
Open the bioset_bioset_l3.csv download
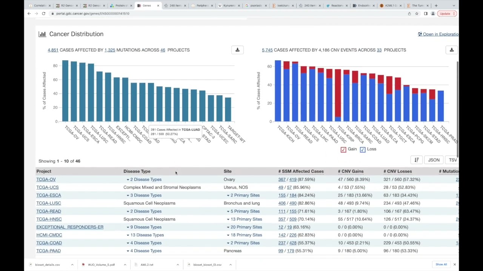point(207,265)
